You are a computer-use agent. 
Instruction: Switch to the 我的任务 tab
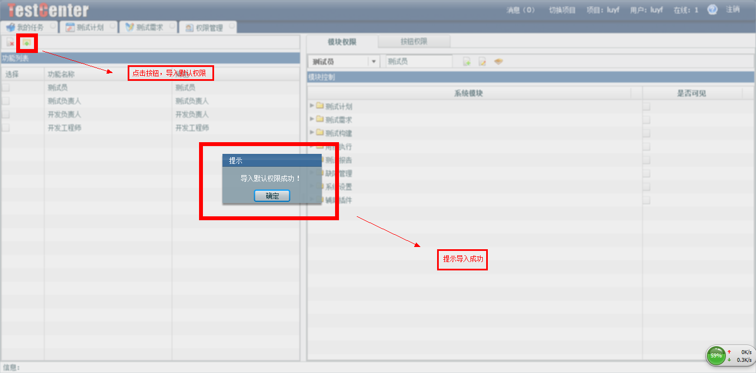[x=30, y=27]
